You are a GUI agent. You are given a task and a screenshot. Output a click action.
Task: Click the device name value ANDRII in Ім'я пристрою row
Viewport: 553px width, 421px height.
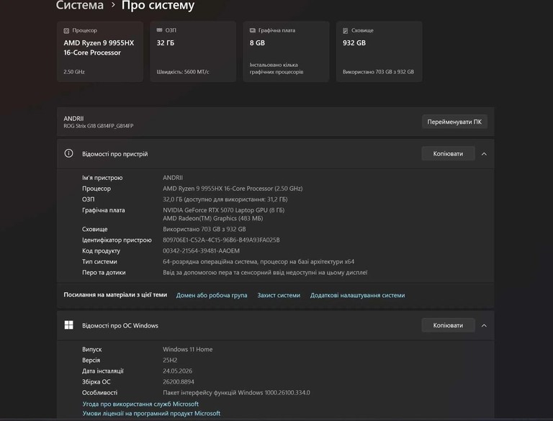pos(173,178)
